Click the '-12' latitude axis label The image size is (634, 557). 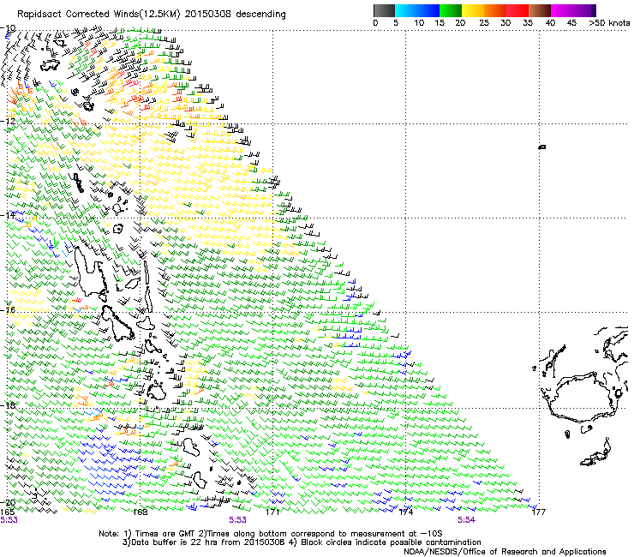point(8,121)
